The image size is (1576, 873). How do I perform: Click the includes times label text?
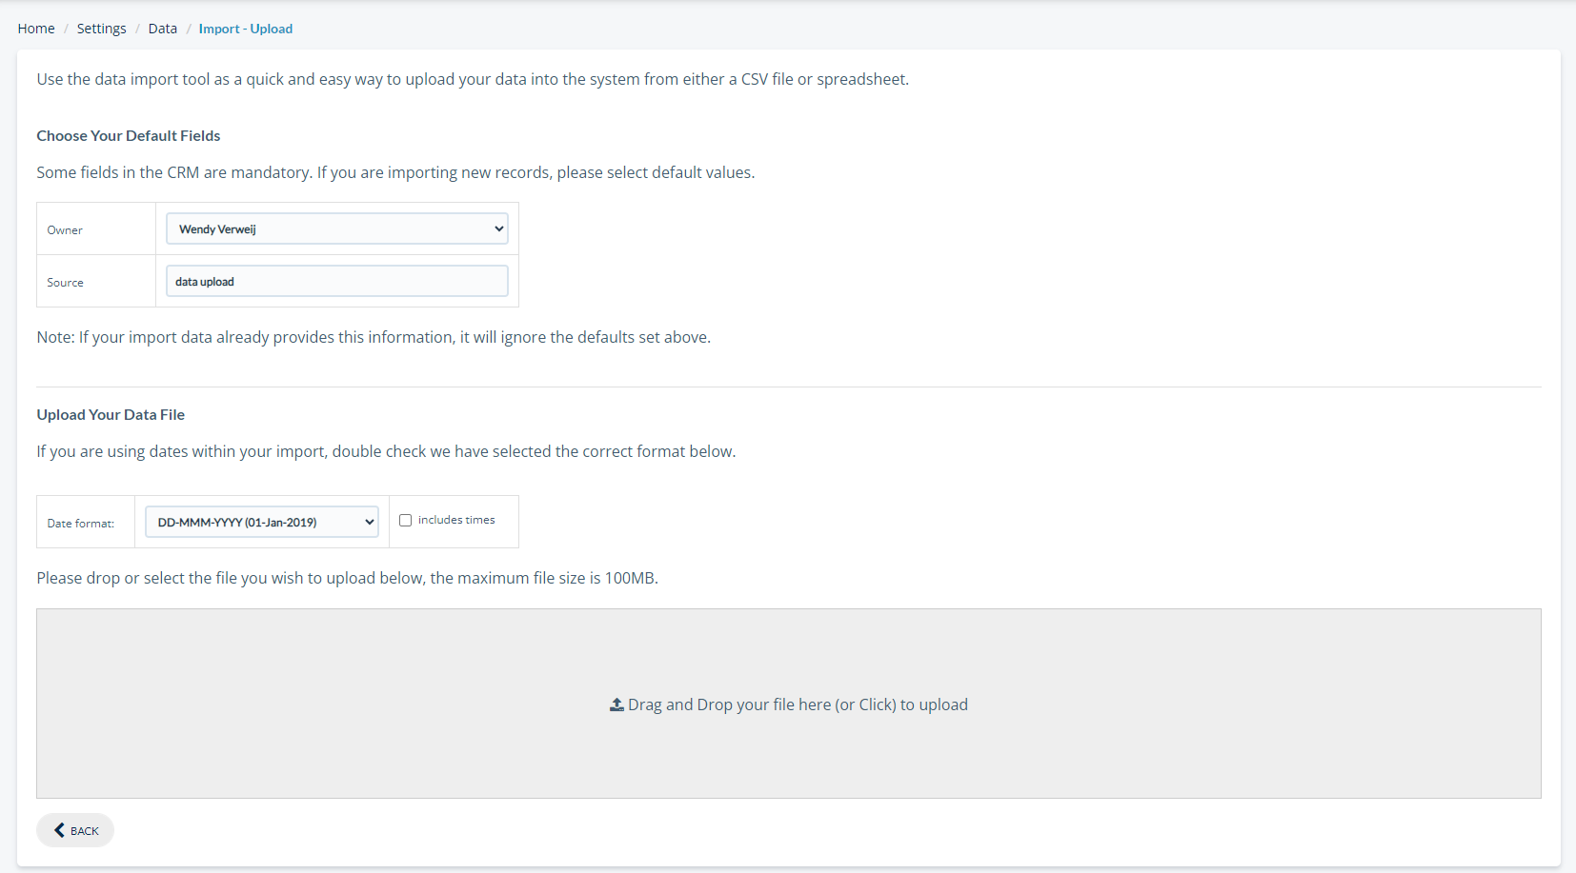[x=456, y=520]
